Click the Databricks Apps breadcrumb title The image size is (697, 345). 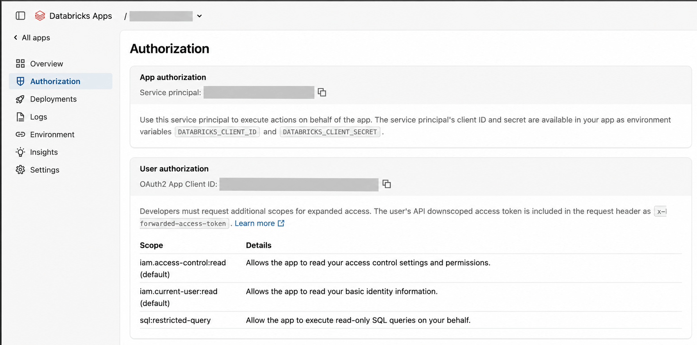coord(80,16)
